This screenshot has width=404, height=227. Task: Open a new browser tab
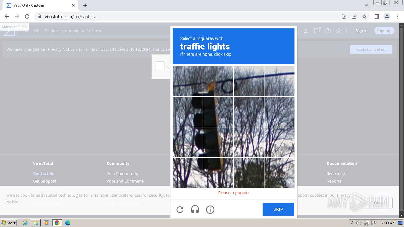pos(85,5)
